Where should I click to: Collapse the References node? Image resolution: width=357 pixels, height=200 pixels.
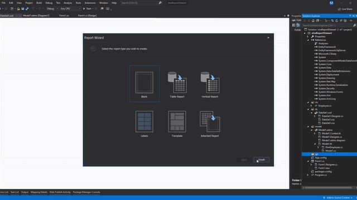pos(308,40)
